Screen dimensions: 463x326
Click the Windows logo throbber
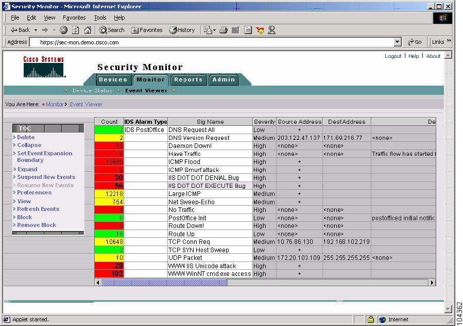pyautogui.click(x=442, y=18)
